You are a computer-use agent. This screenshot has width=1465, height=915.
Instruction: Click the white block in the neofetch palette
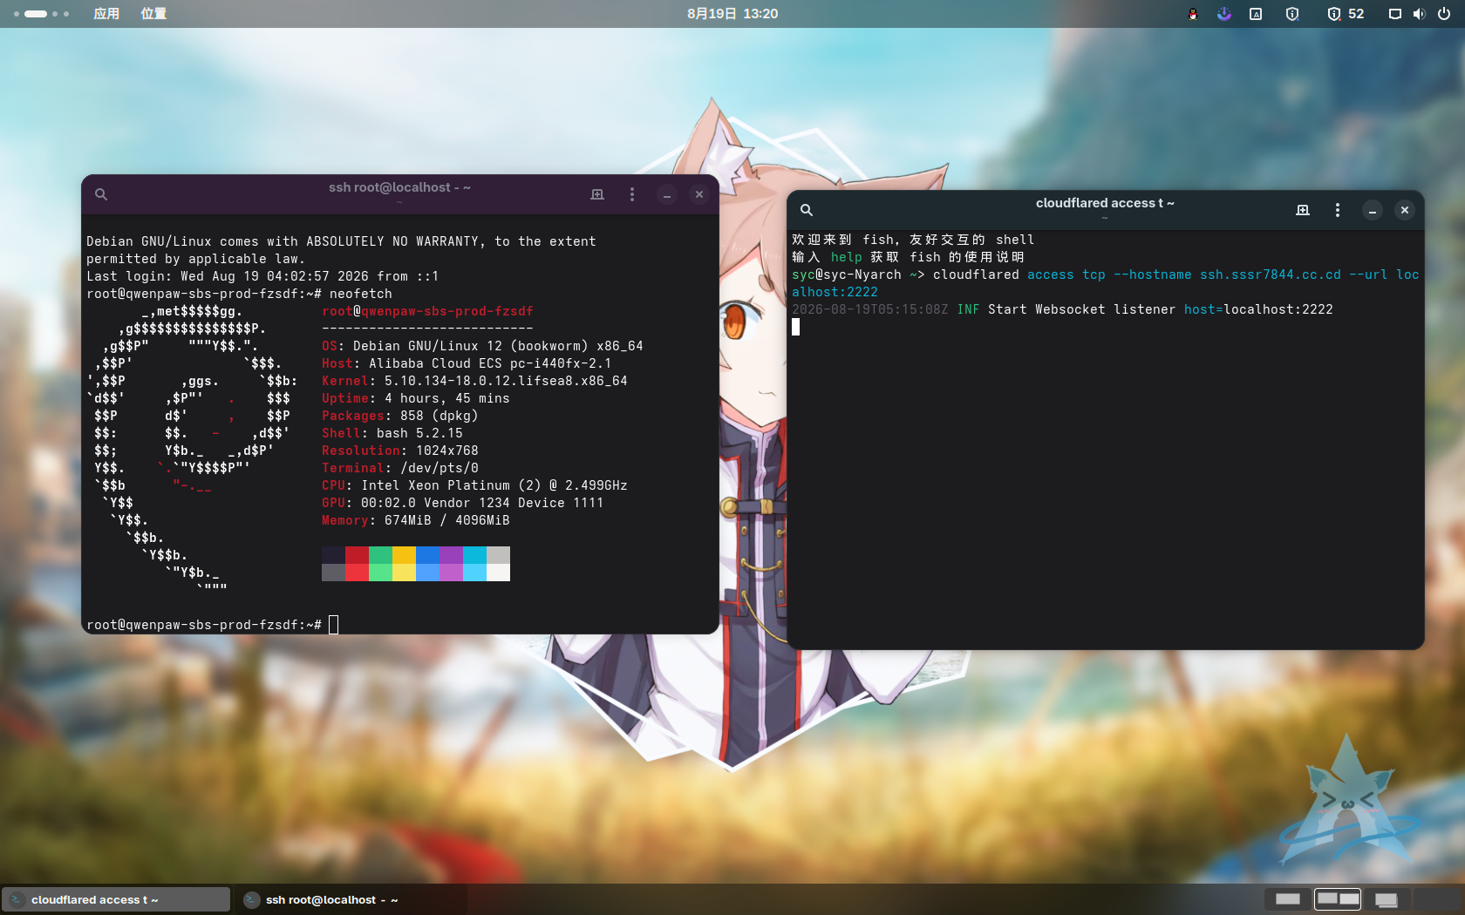click(498, 573)
